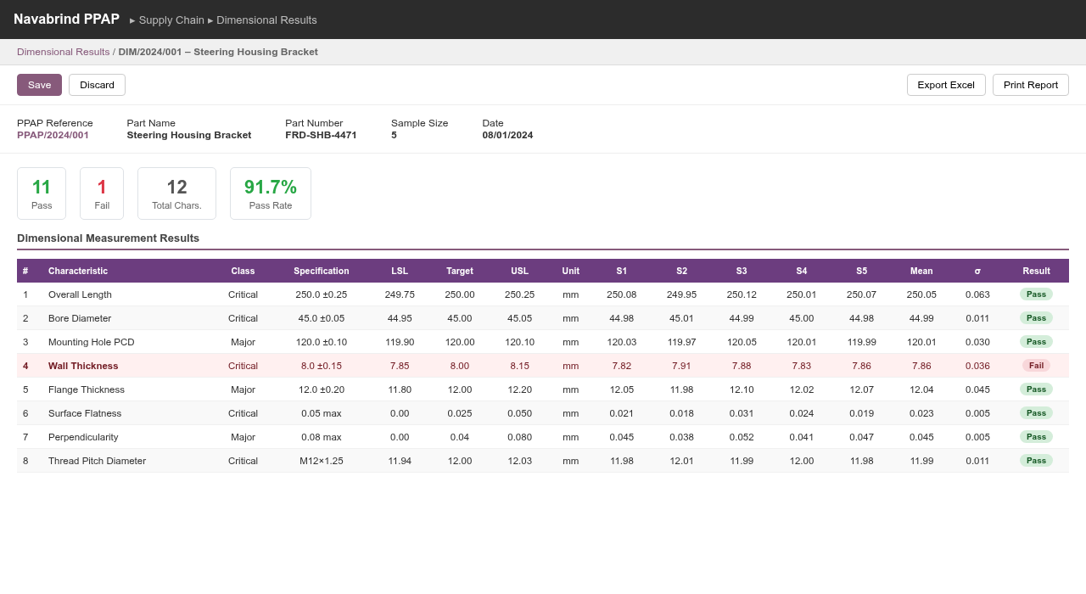Image resolution: width=1086 pixels, height=594 pixels.
Task: Sort by the Result column header
Action: [x=1036, y=271]
